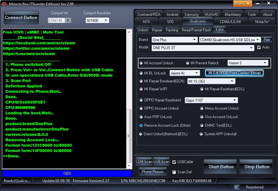Open the Brand One Plus dropdown
This screenshot has height=191, width=278.
[x=175, y=40]
